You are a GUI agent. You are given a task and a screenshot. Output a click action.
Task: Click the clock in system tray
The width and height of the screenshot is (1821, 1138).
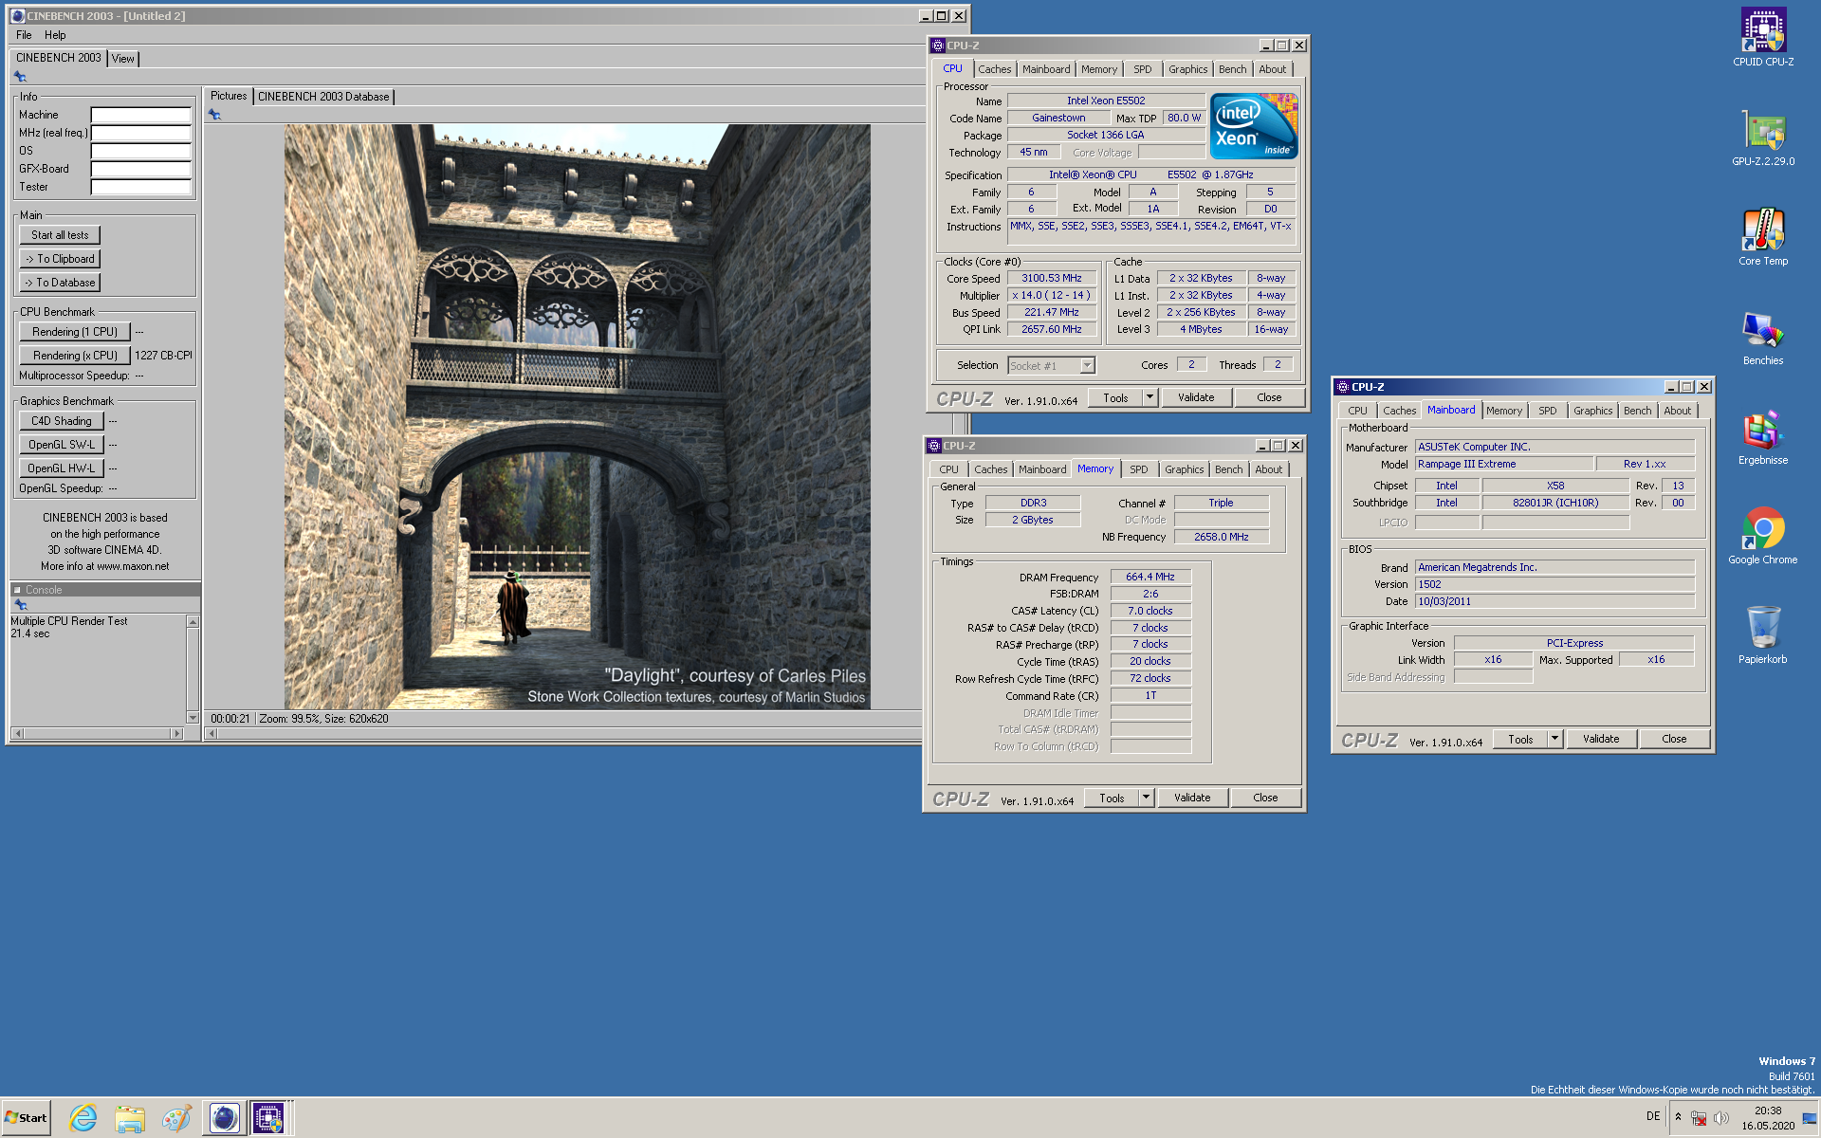coord(1768,1118)
